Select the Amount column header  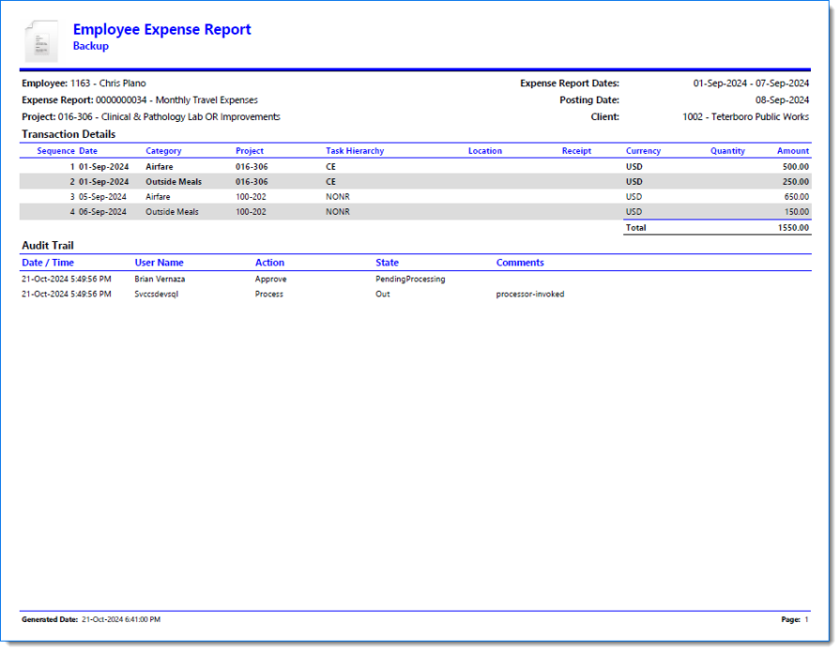click(x=792, y=151)
